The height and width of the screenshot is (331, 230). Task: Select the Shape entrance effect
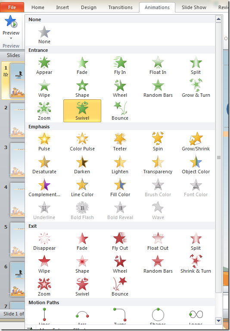pyautogui.click(x=82, y=88)
